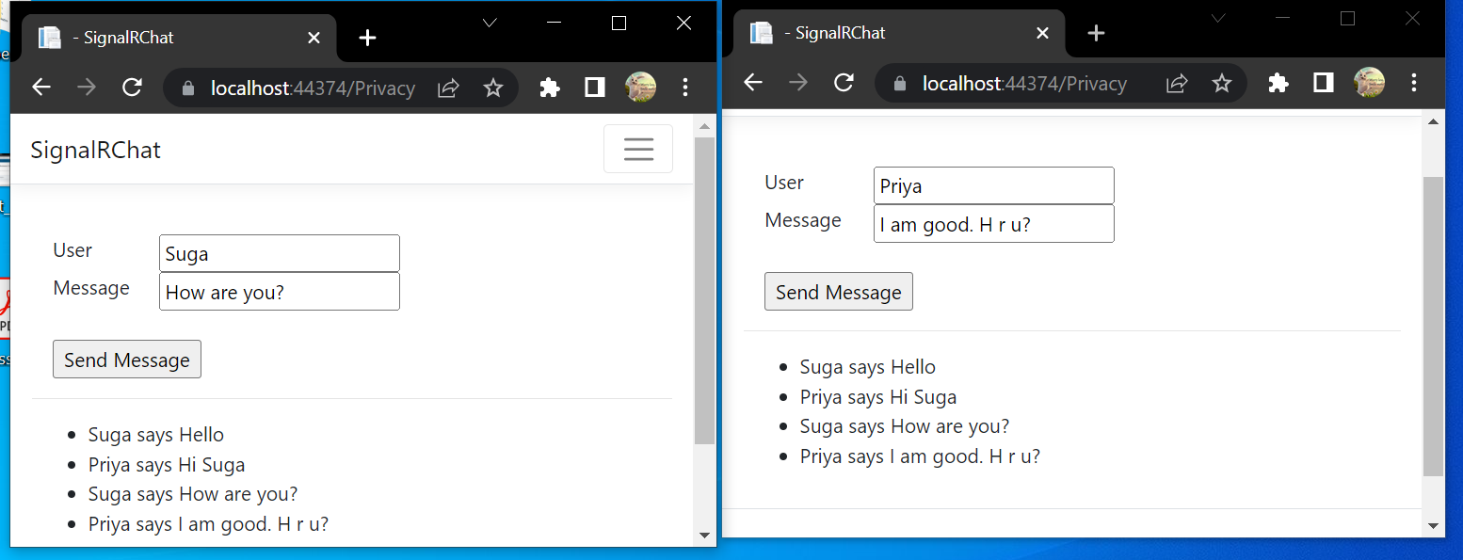
Task: Open the three-dot Chrome menu in right window
Action: pos(1413,83)
